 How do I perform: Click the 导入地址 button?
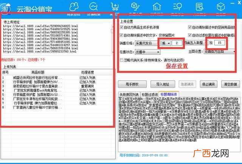[163, 84]
